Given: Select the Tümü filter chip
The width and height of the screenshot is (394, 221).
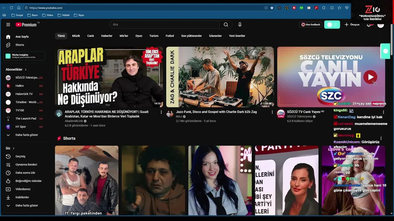Looking at the screenshot, I should (61, 36).
